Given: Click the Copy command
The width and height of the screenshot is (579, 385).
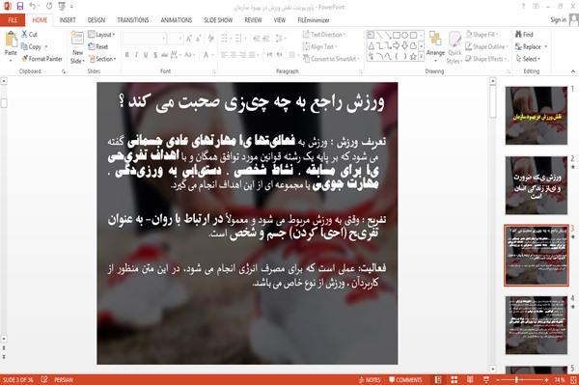Looking at the screenshot, I should click(x=32, y=46).
